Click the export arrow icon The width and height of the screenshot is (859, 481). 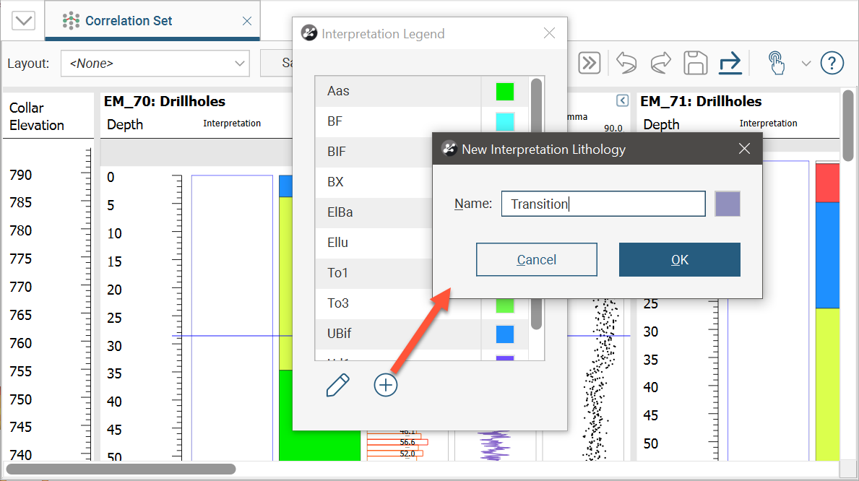click(x=730, y=63)
